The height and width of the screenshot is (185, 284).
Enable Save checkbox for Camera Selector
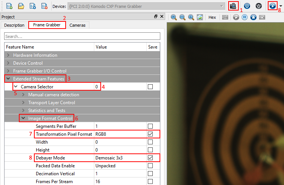[150, 87]
